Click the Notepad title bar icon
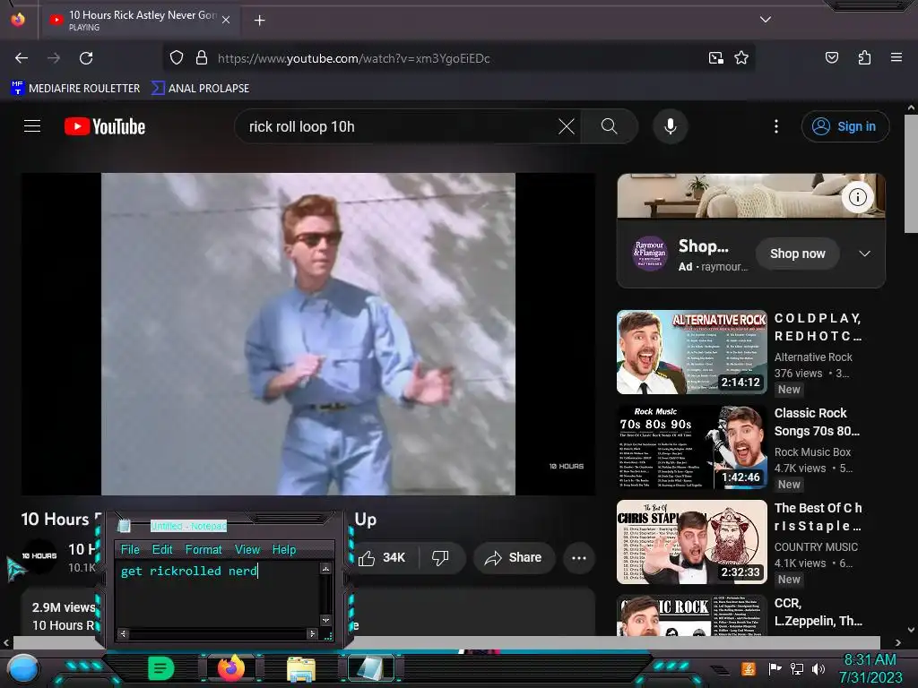 [124, 525]
